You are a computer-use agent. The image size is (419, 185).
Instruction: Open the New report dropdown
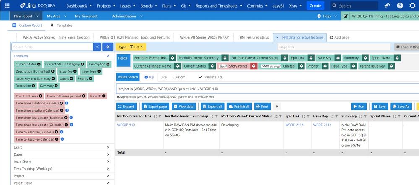tap(26, 16)
